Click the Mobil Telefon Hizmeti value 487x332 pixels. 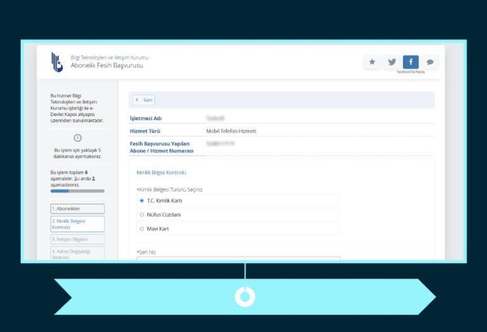[x=231, y=131]
